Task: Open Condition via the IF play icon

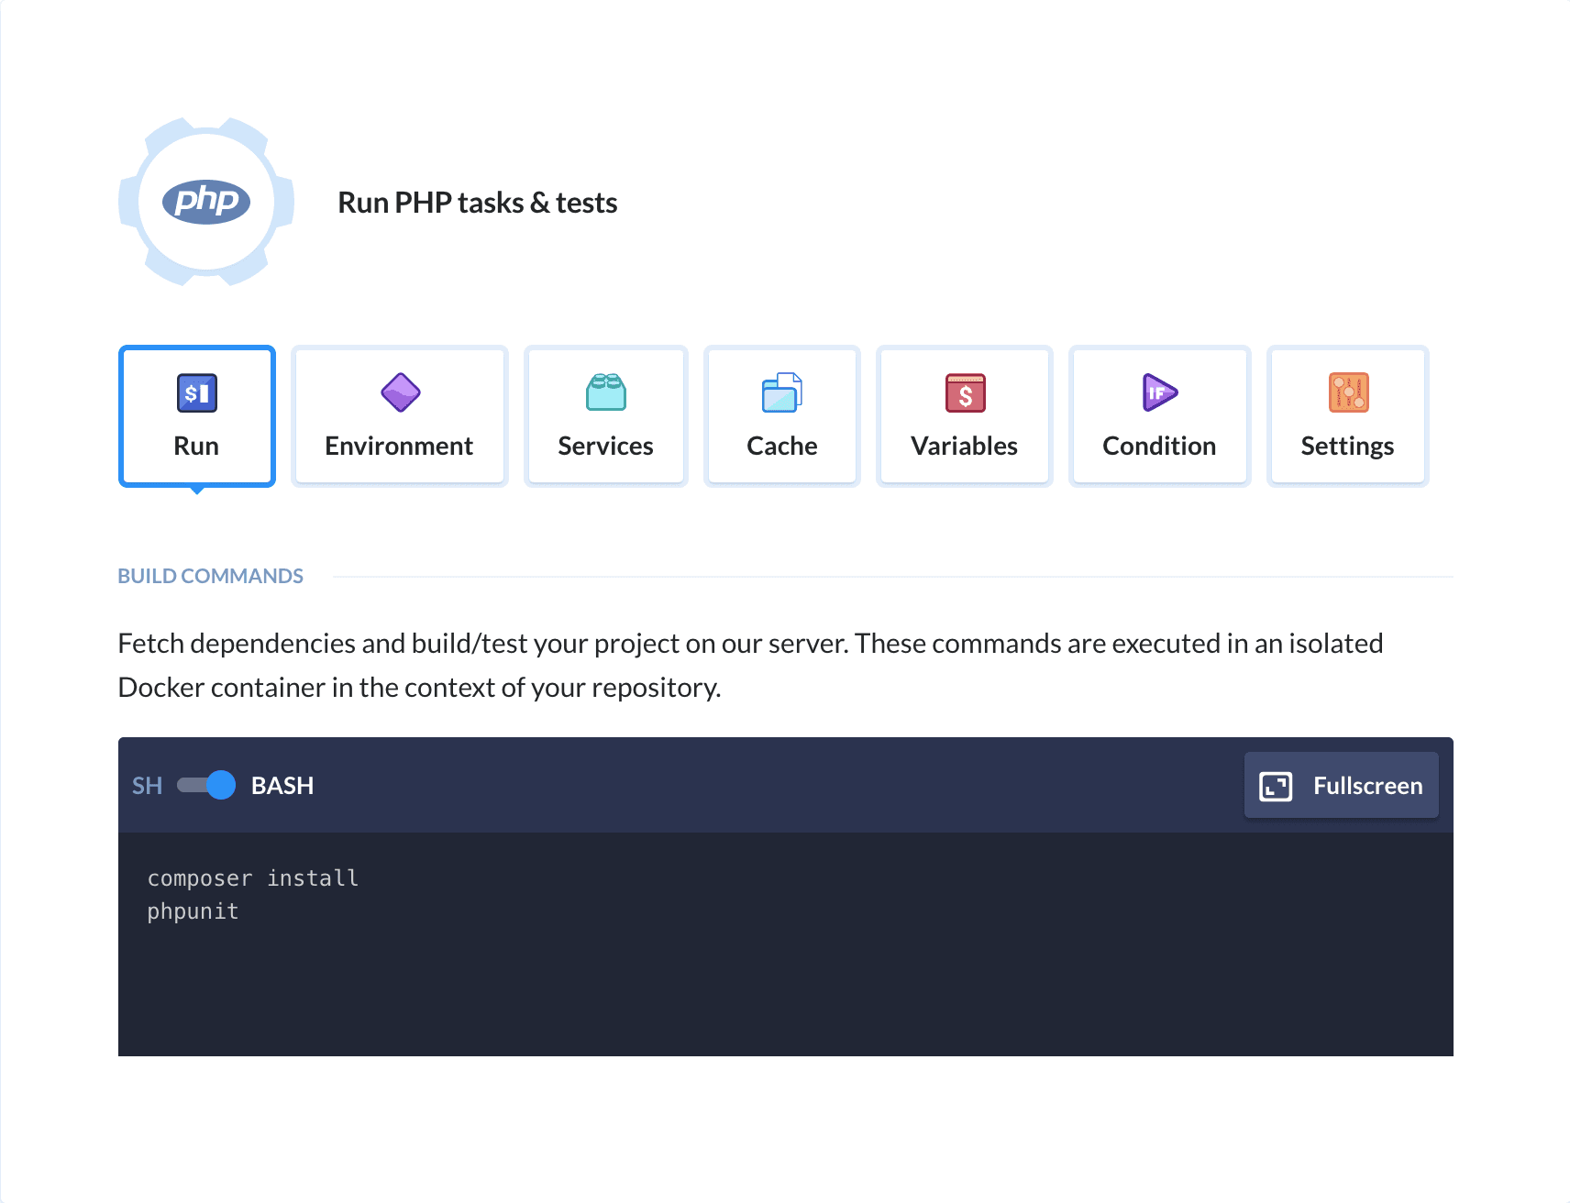Action: click(x=1158, y=392)
